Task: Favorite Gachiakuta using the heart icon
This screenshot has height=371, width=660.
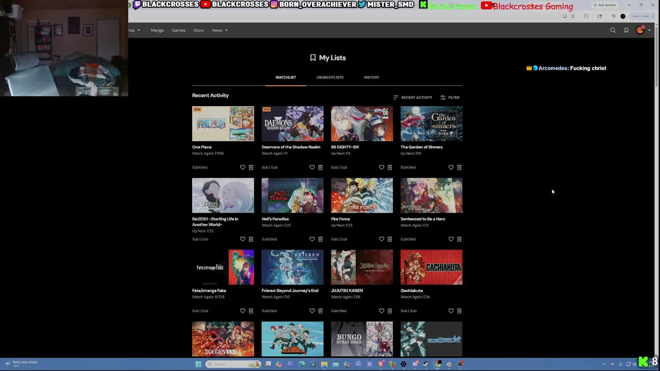Action: pyautogui.click(x=451, y=311)
